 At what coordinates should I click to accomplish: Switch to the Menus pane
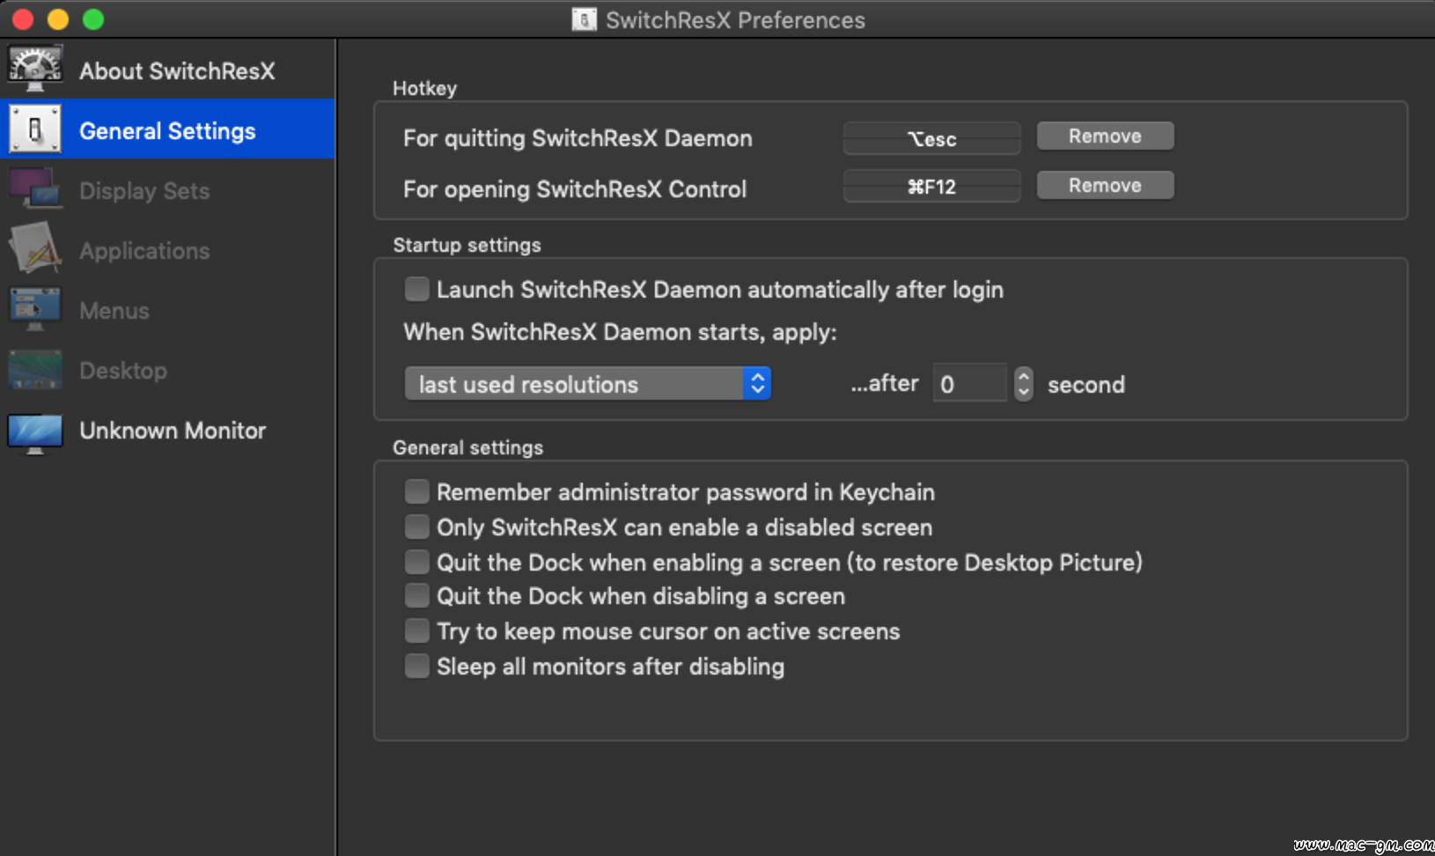[167, 310]
